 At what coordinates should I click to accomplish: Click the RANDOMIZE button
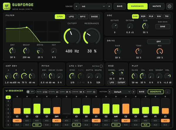coord(137,6)
